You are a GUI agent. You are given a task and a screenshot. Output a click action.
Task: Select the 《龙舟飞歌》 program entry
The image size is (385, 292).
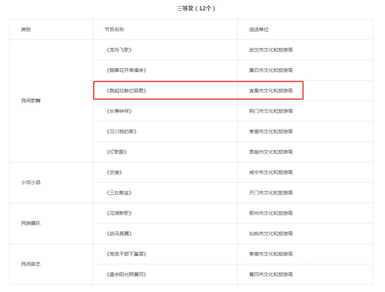coord(119,50)
